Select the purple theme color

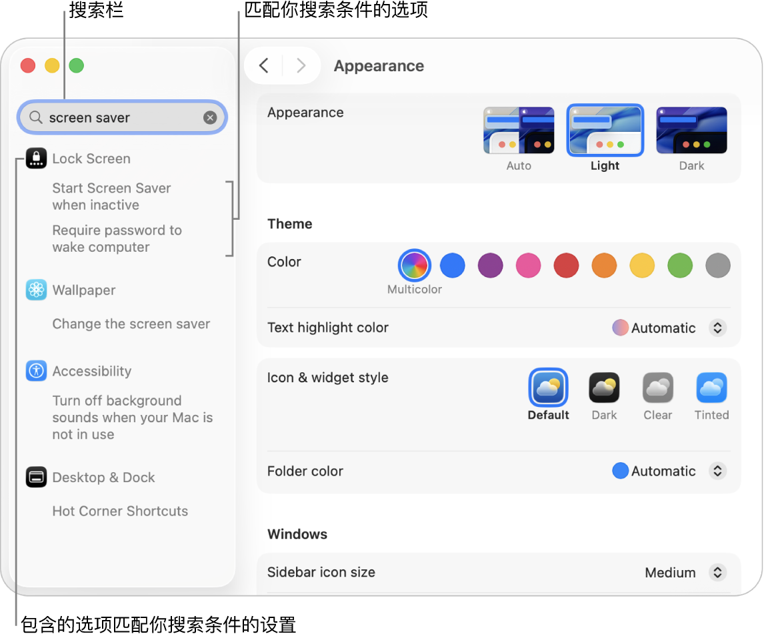coord(490,266)
